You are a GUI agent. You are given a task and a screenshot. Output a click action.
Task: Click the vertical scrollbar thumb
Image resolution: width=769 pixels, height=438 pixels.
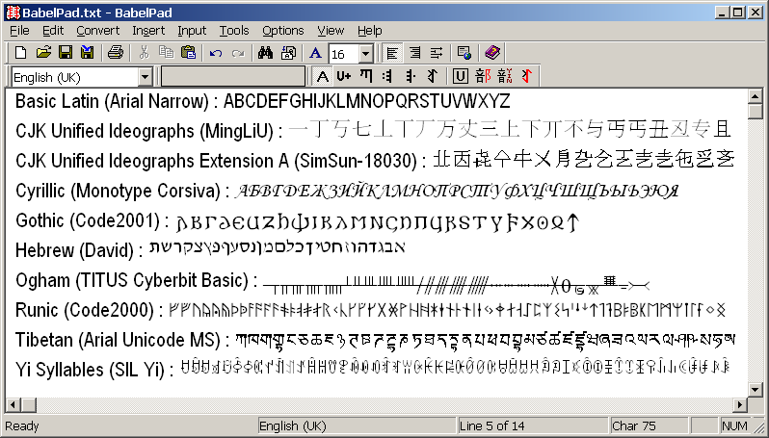[x=756, y=111]
